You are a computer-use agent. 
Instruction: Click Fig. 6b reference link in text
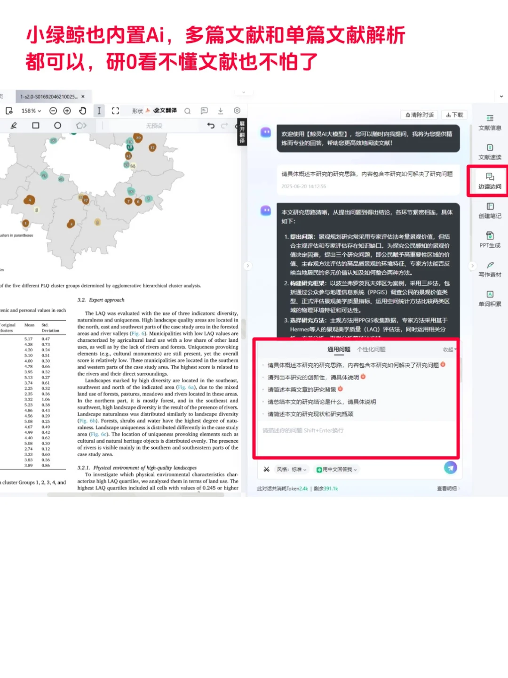(88, 421)
